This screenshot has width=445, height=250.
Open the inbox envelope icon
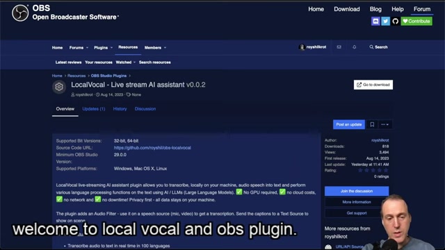[339, 47]
